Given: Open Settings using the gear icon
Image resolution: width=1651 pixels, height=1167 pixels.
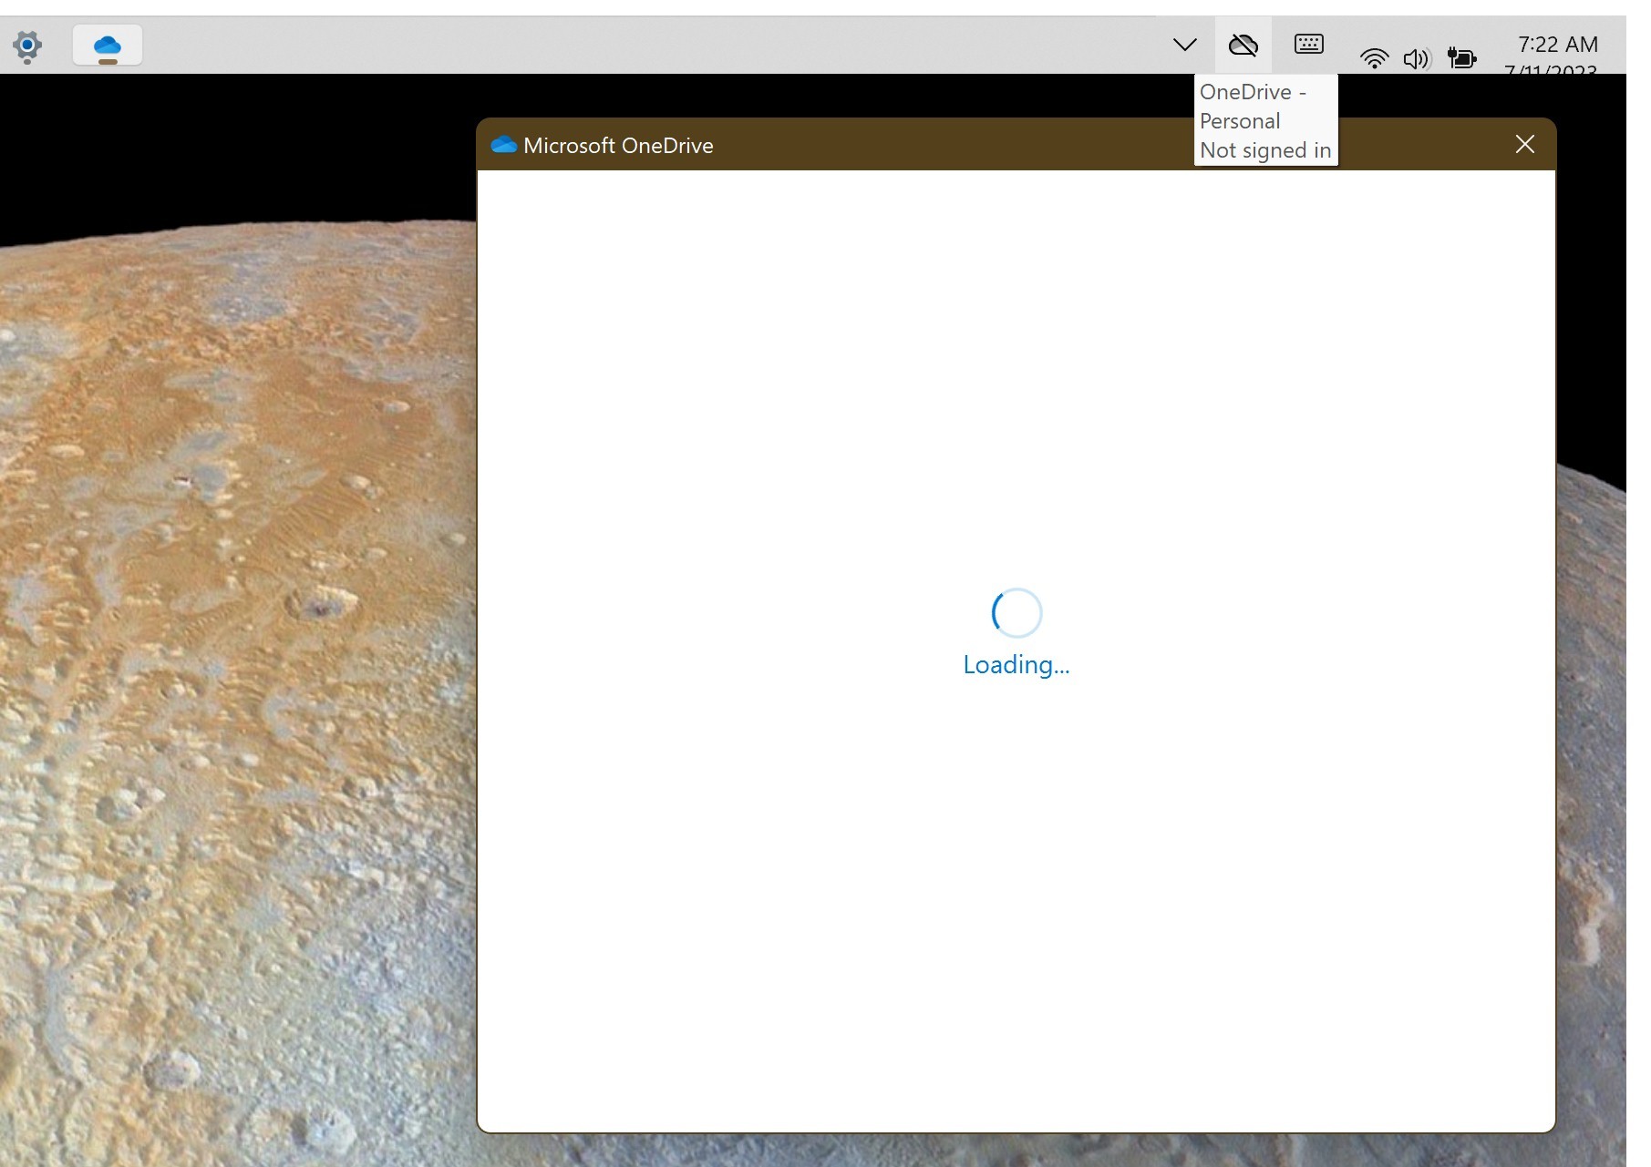Looking at the screenshot, I should (x=27, y=46).
